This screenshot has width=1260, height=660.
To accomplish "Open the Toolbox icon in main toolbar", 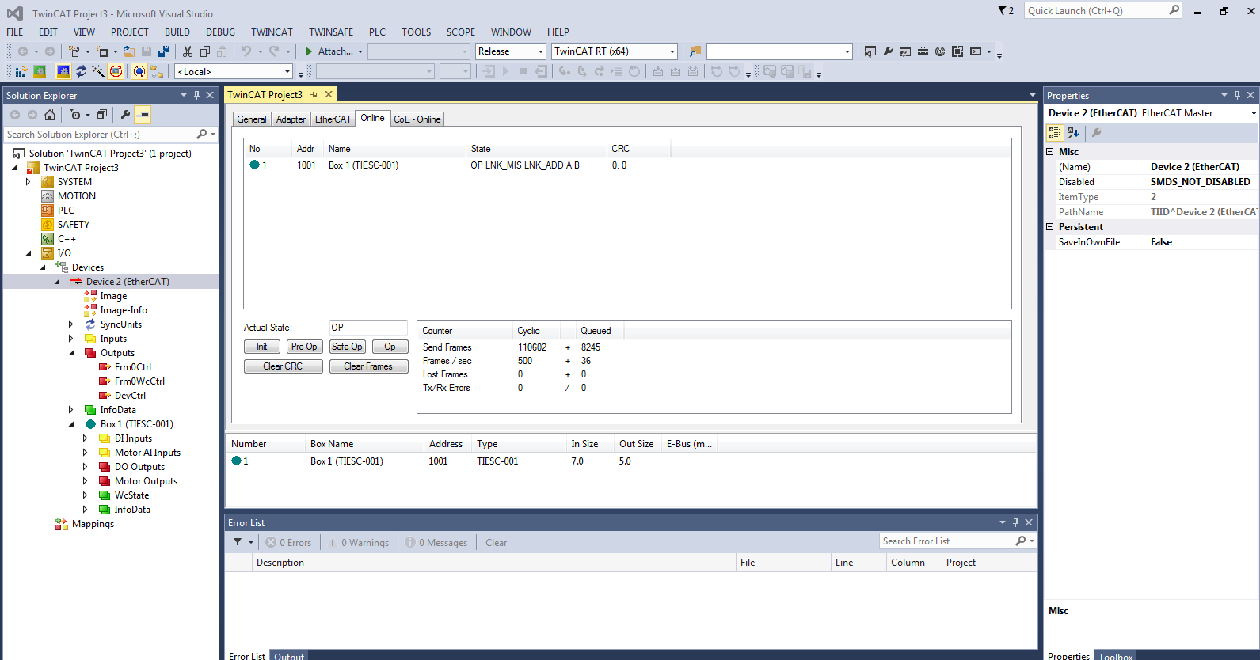I will [923, 51].
